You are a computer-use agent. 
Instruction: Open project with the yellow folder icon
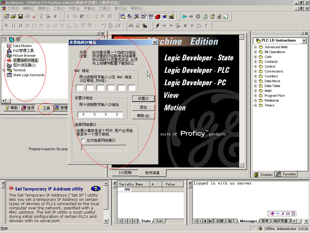point(13,16)
